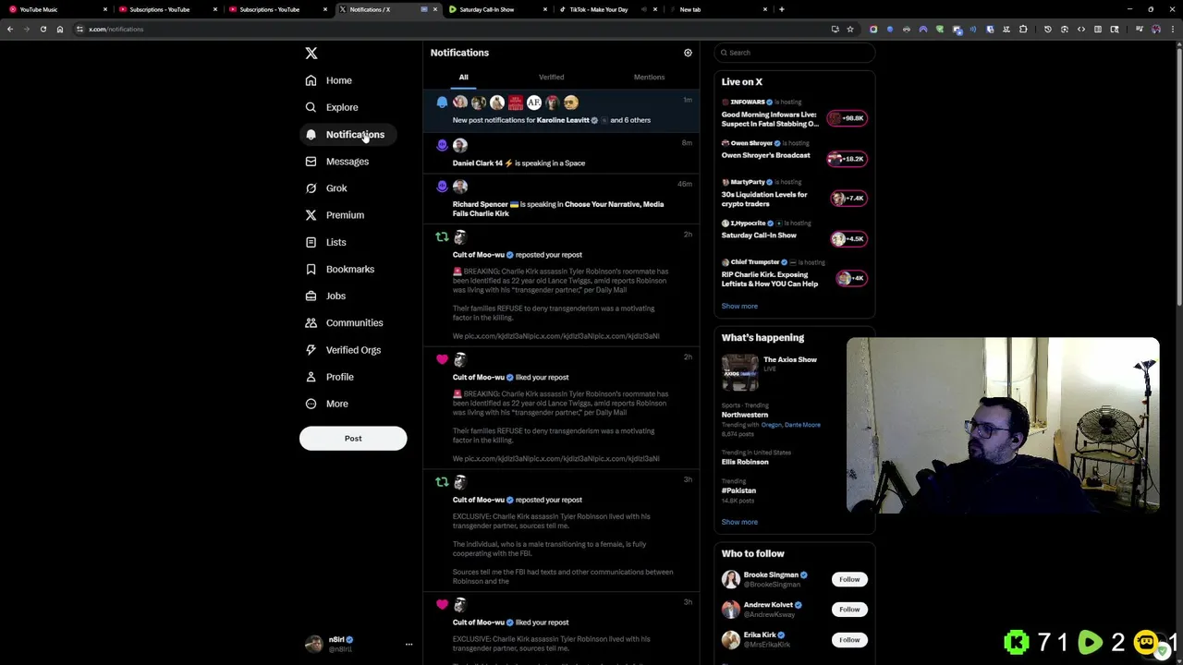The height and width of the screenshot is (665, 1183).
Task: Open #Pakistan trending topic
Action: click(739, 490)
